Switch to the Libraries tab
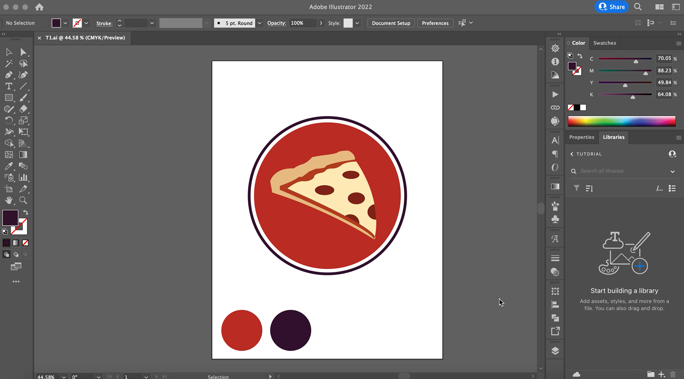Image resolution: width=684 pixels, height=379 pixels. (613, 137)
